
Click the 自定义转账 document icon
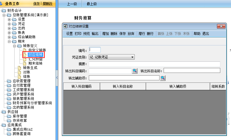point(25,50)
